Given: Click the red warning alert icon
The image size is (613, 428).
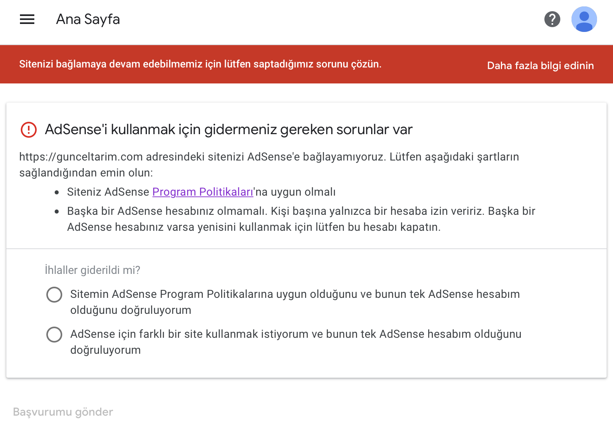Looking at the screenshot, I should 29,130.
